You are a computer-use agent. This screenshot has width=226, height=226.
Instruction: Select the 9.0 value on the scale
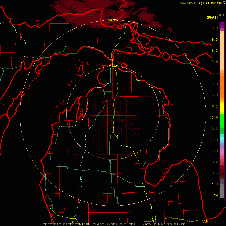(215, 39)
